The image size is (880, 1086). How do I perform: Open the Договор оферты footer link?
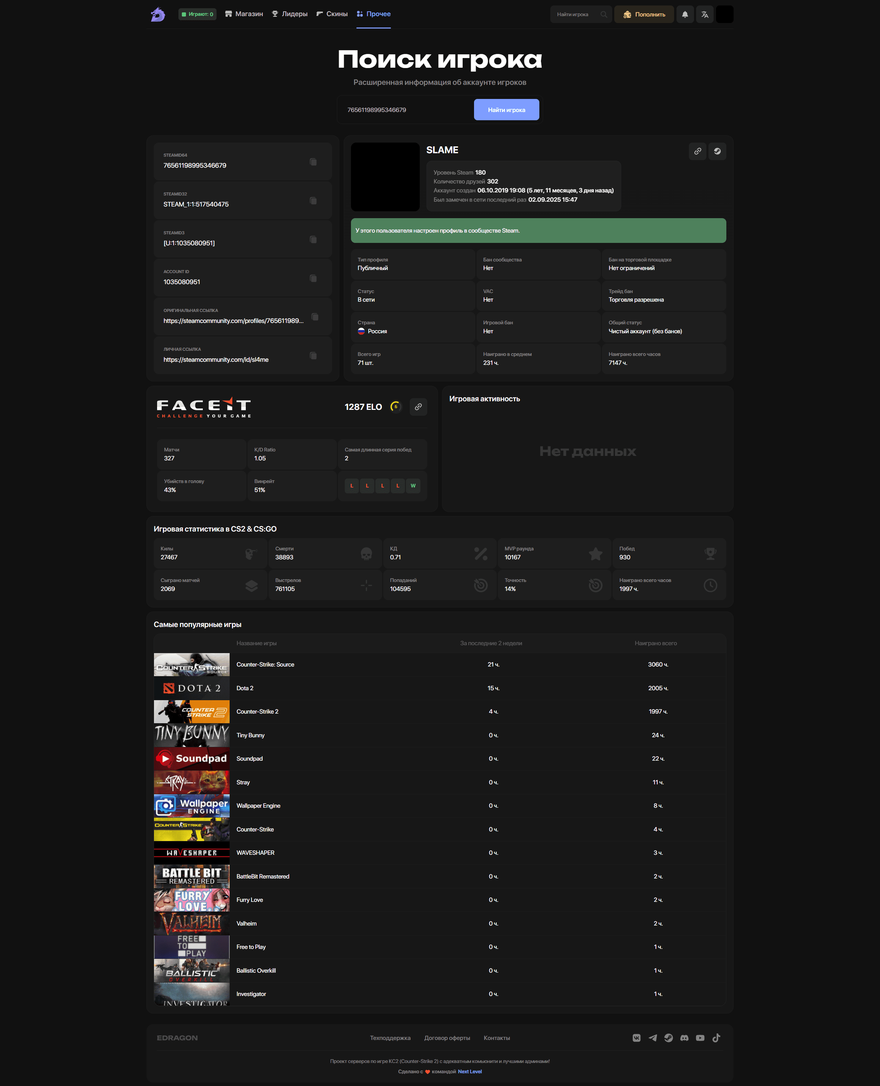click(x=447, y=1038)
